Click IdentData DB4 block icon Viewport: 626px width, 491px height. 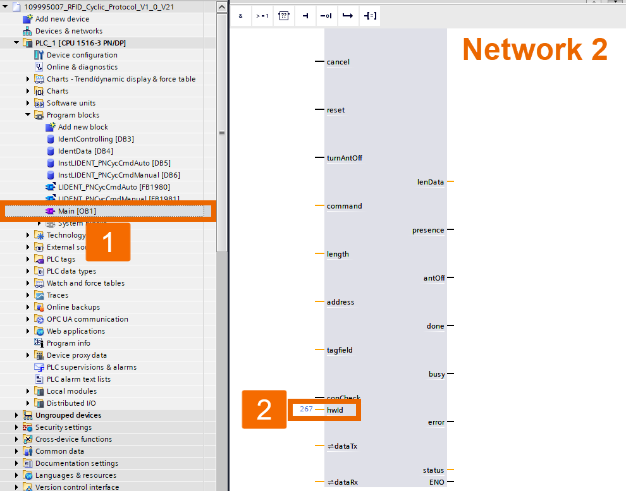point(51,151)
